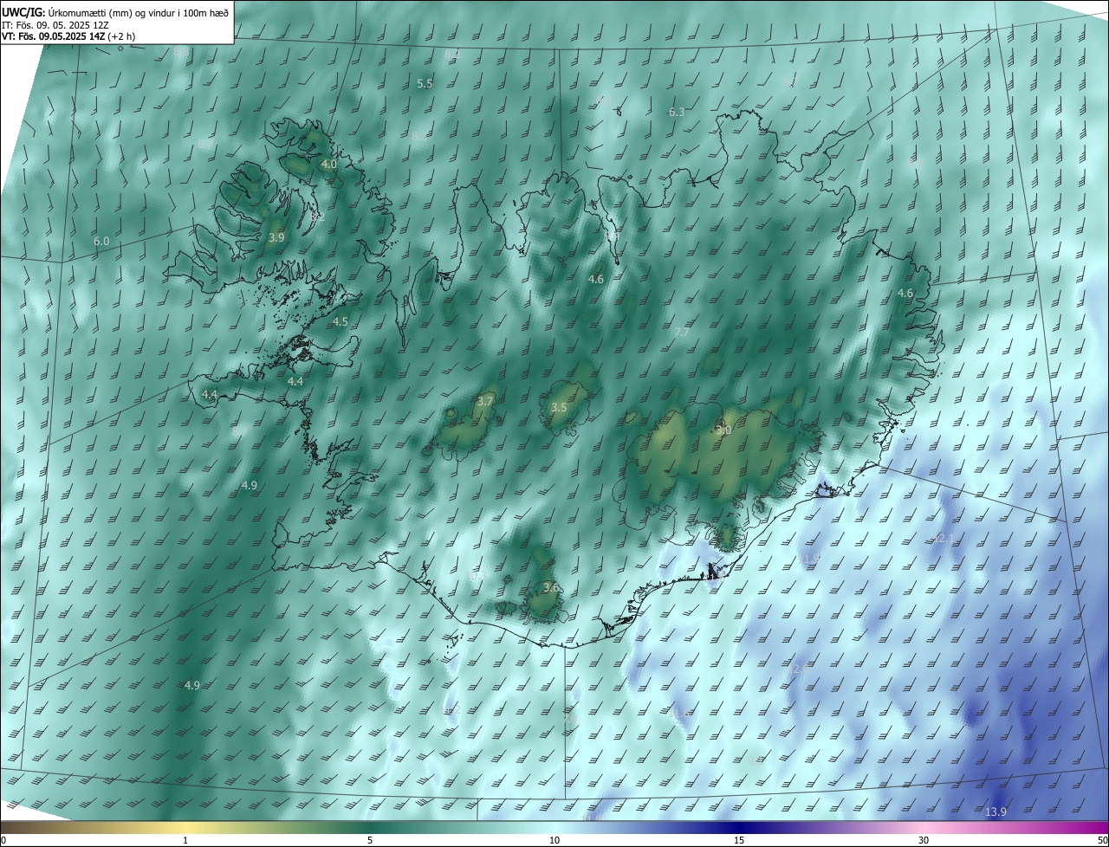Viewport: 1109px width, 847px height.
Task: Click the '10' tick label on the colour scale
Action: [554, 841]
